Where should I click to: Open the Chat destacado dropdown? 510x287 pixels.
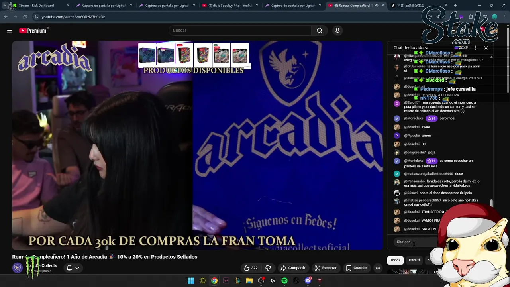[411, 48]
